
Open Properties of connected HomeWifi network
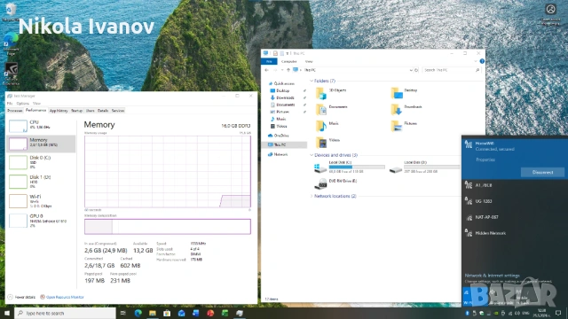coord(485,159)
